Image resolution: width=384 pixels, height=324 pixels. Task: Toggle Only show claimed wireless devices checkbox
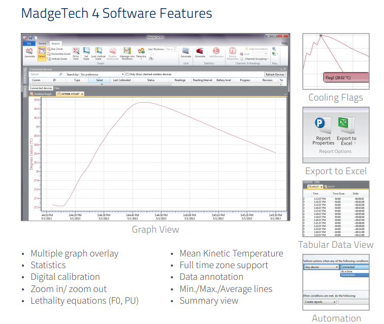[x=127, y=74]
